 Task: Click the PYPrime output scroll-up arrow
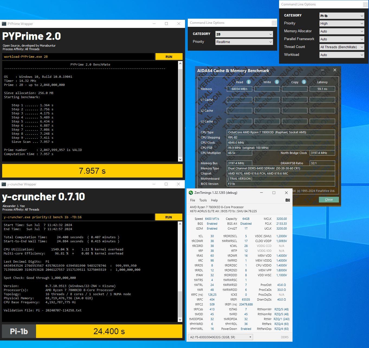(x=180, y=64)
